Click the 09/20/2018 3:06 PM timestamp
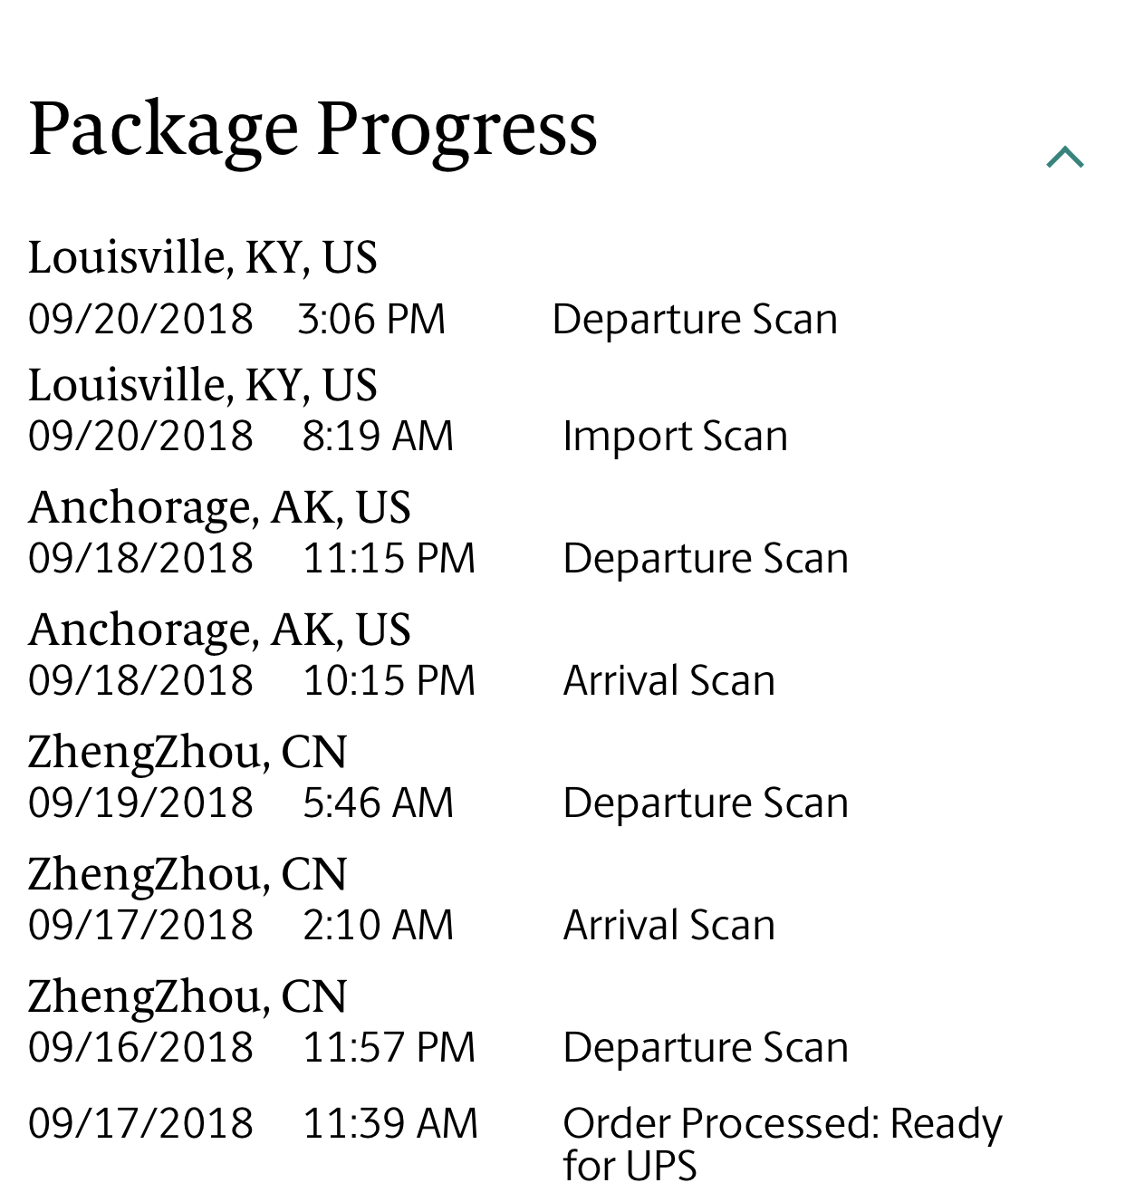 [236, 320]
